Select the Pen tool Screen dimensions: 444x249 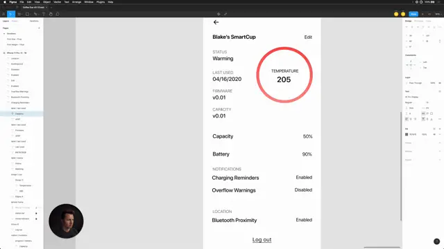[35, 14]
